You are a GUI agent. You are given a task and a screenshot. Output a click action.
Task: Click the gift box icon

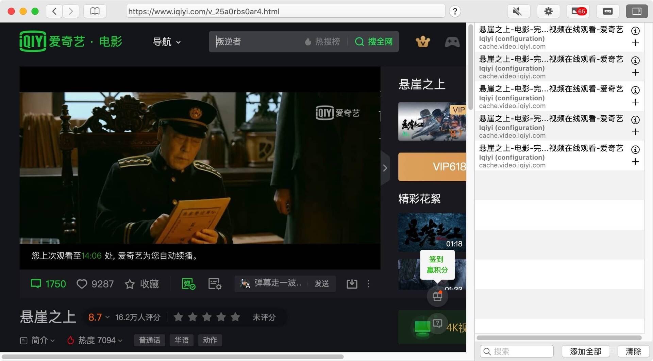437,296
